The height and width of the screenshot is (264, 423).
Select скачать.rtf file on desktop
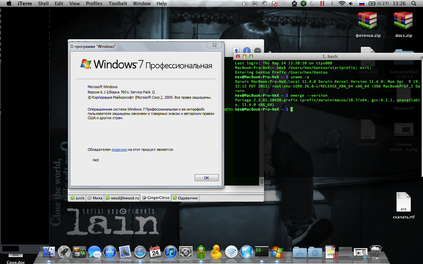pyautogui.click(x=404, y=206)
